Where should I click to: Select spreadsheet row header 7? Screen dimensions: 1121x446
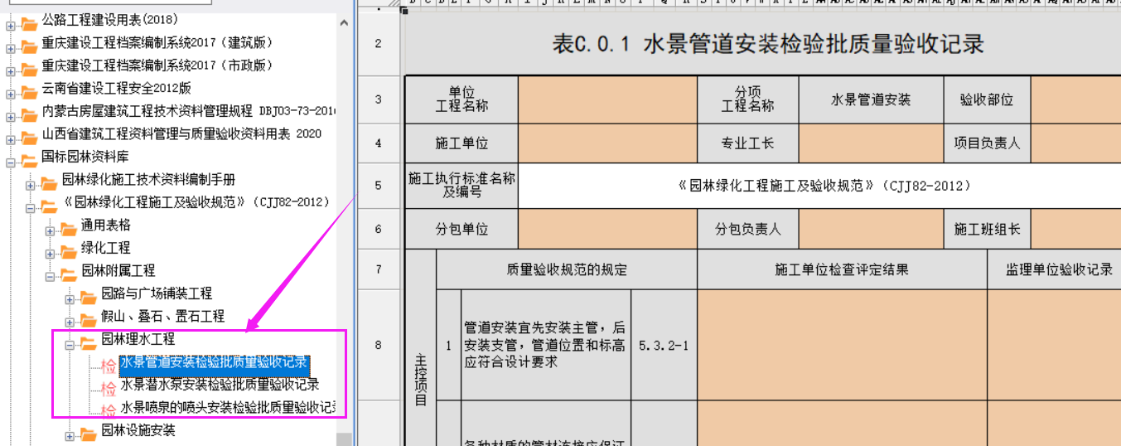pos(379,269)
